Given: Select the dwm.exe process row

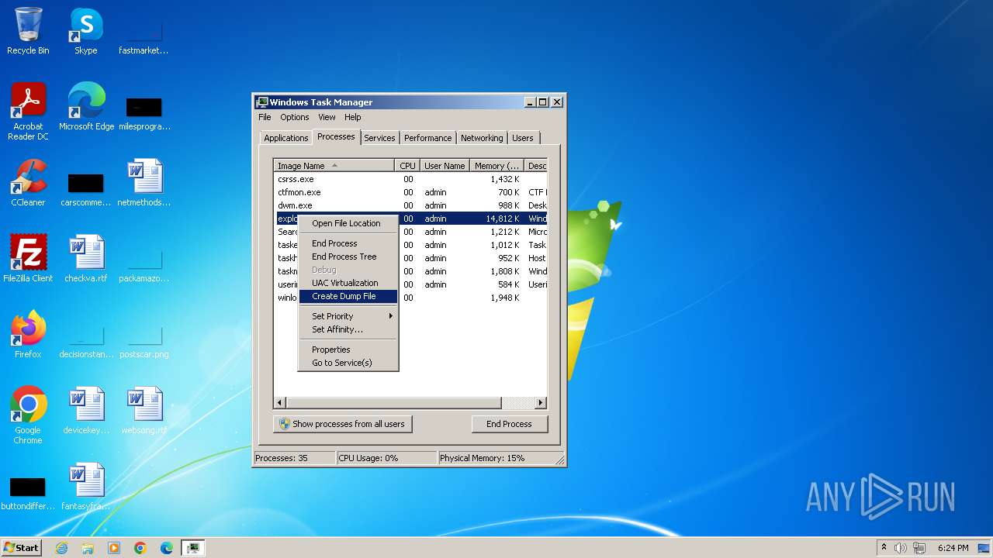Looking at the screenshot, I should coord(411,205).
